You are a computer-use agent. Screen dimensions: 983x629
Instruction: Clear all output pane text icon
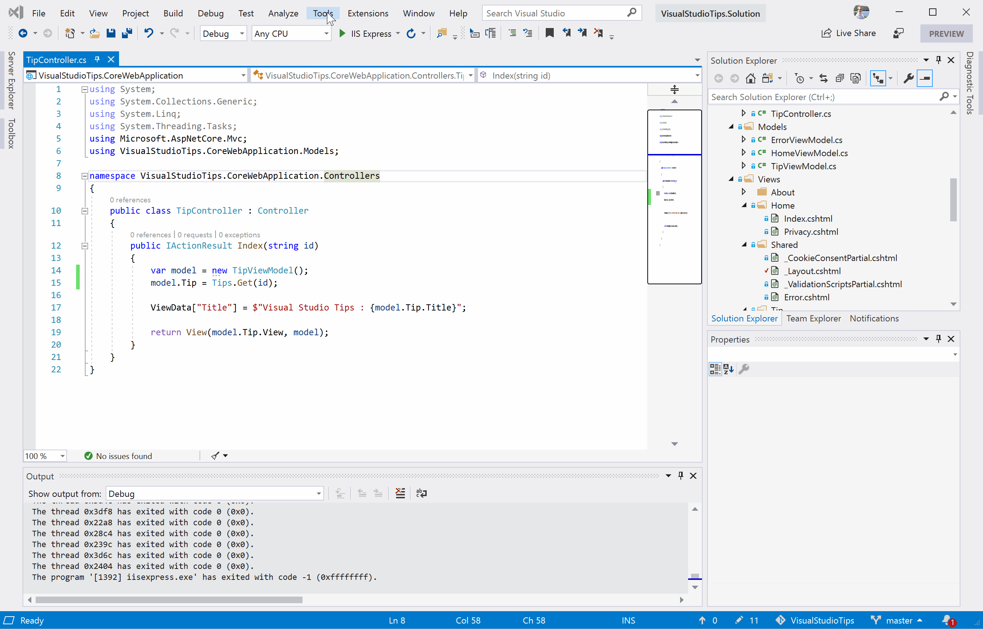click(x=400, y=493)
